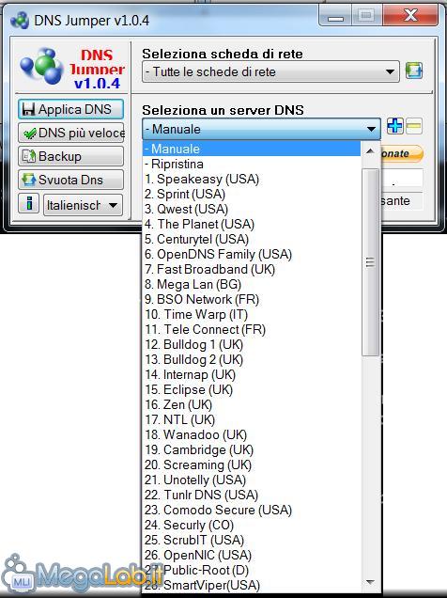Click the partially hidden Donate button
This screenshot has width=447, height=598.
(x=402, y=153)
